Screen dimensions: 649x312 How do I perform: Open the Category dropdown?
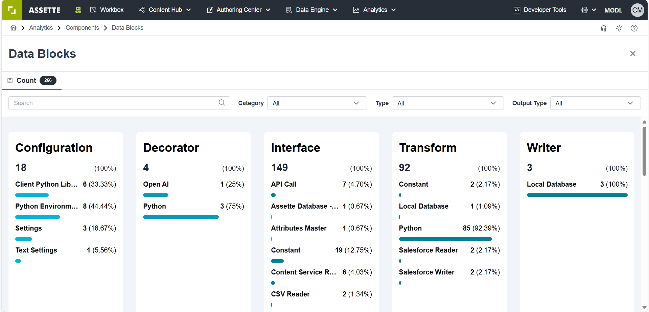tap(317, 103)
